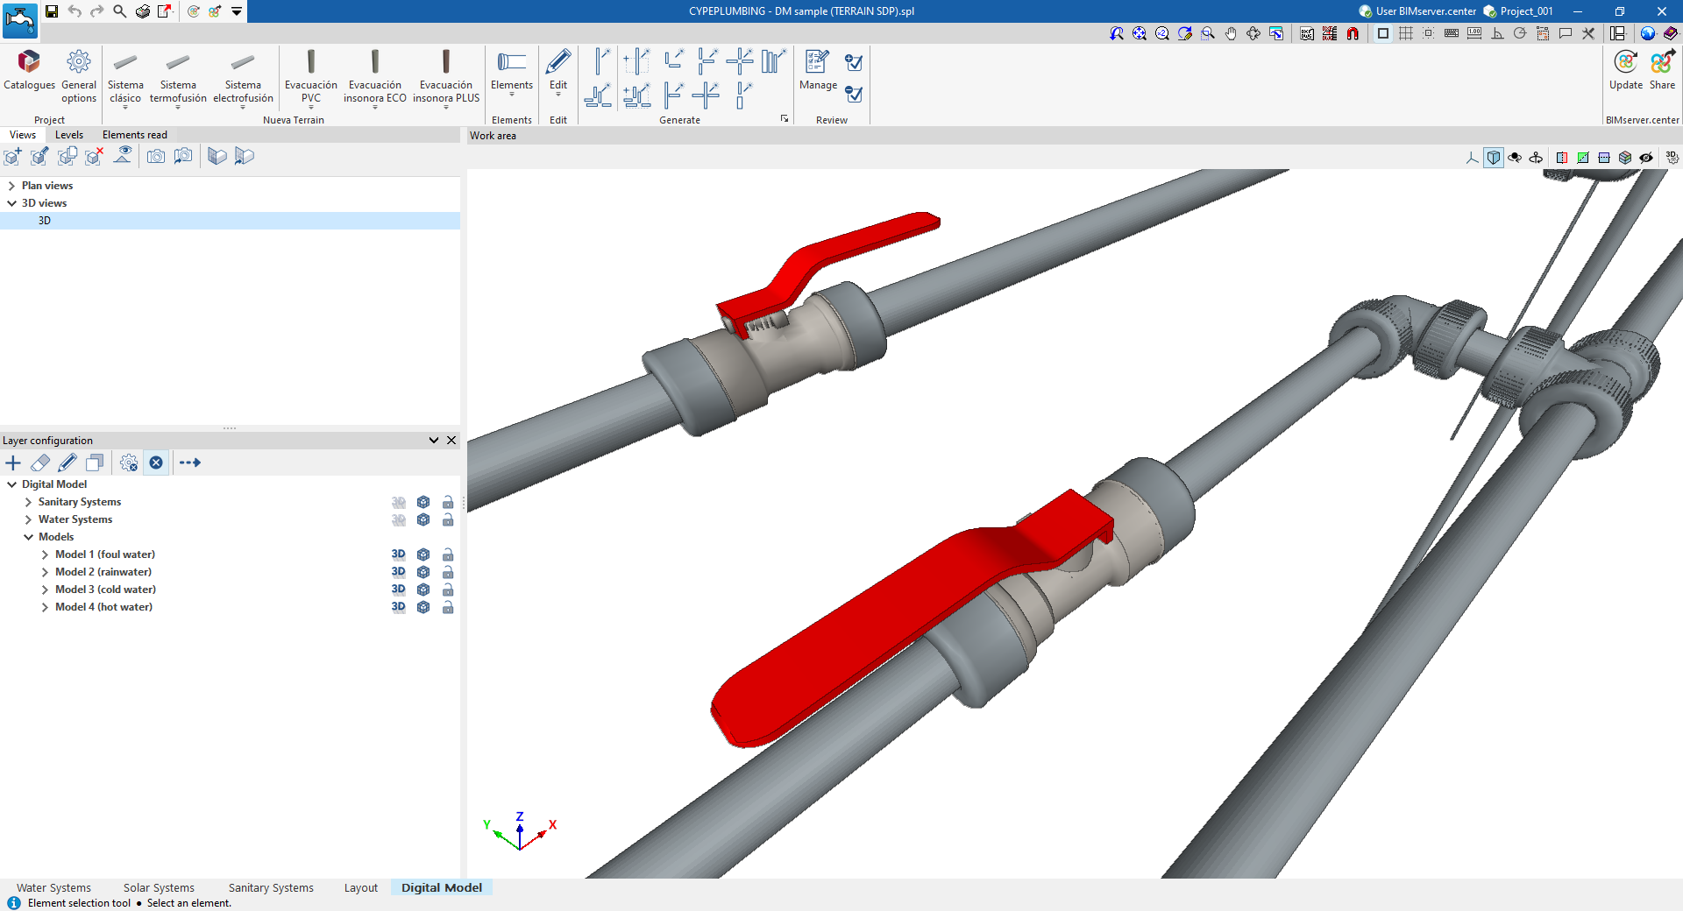This screenshot has width=1683, height=911.
Task: Expand Model 1 (foul water) node
Action: (45, 554)
